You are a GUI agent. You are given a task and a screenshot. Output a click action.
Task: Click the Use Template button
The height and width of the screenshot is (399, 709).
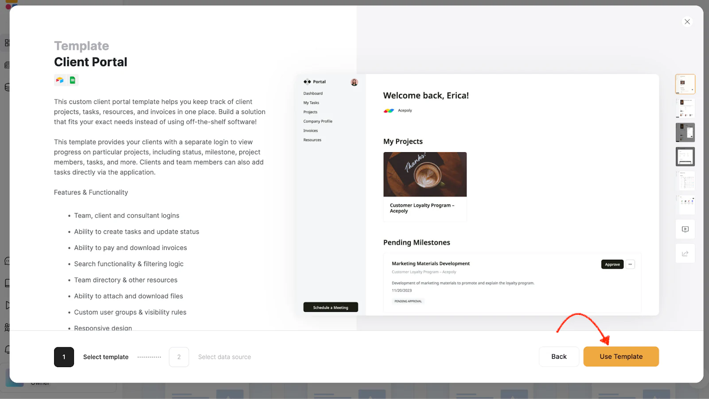point(621,357)
